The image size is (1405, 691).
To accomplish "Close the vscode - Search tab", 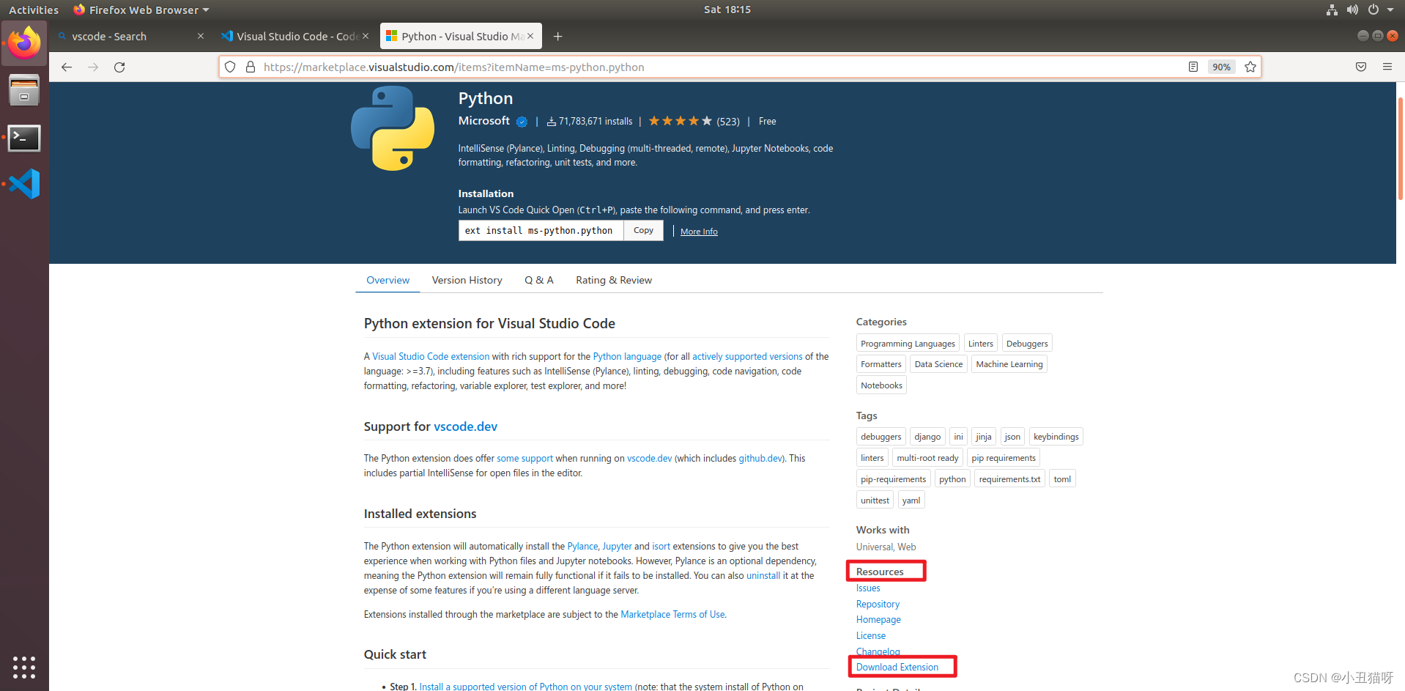I will (201, 36).
